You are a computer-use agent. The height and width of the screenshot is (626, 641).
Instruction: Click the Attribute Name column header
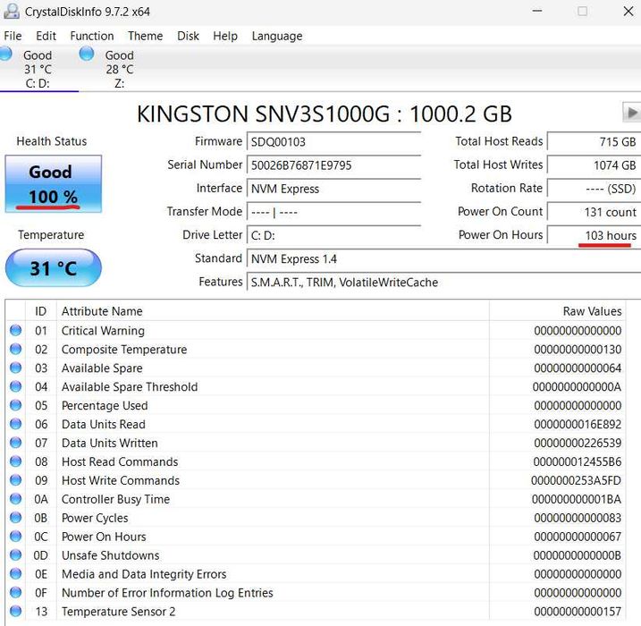102,311
